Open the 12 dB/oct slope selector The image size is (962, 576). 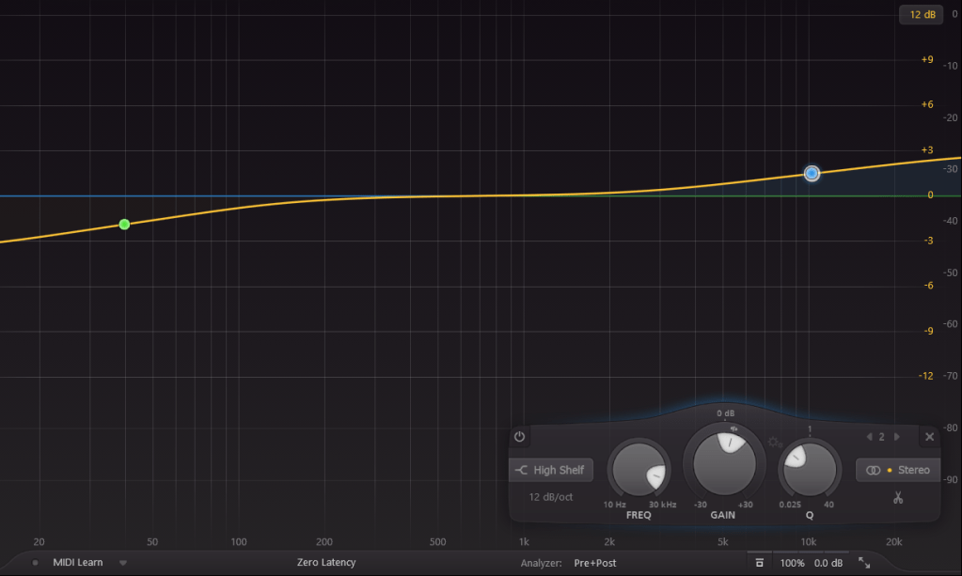(x=550, y=497)
